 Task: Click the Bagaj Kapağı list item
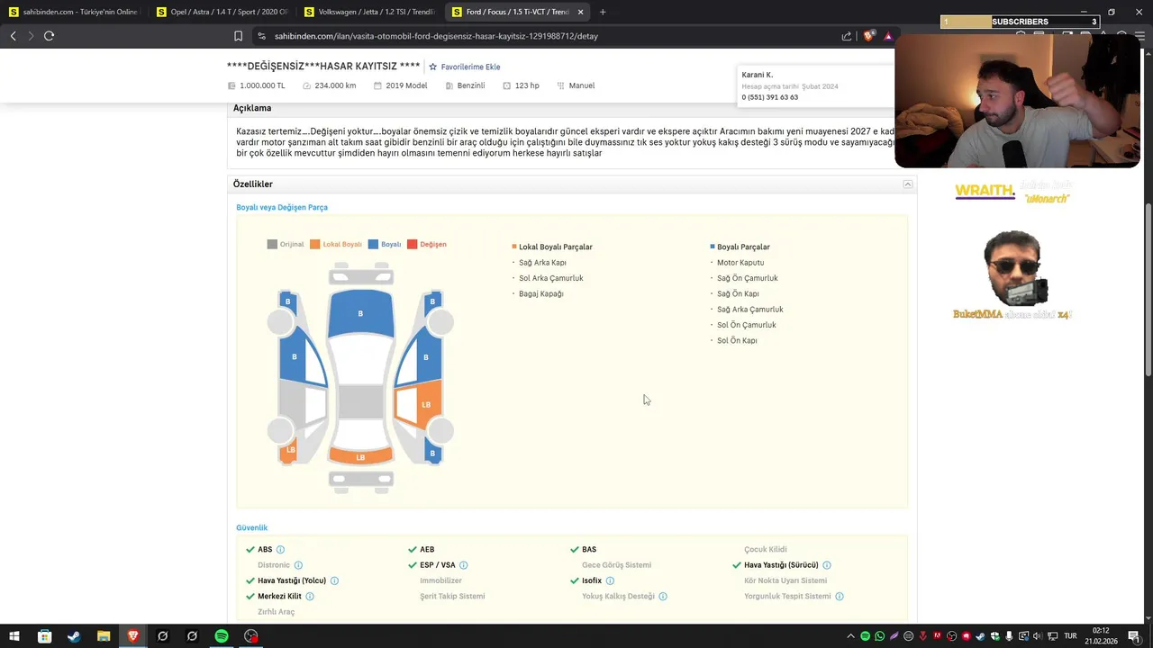tap(540, 294)
